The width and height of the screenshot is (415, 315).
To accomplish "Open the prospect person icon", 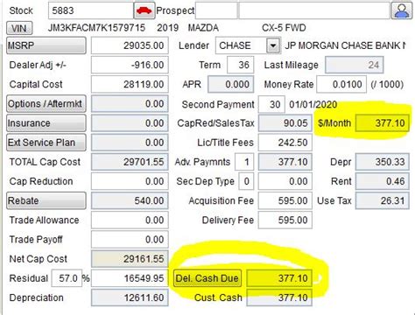I will (x=402, y=10).
